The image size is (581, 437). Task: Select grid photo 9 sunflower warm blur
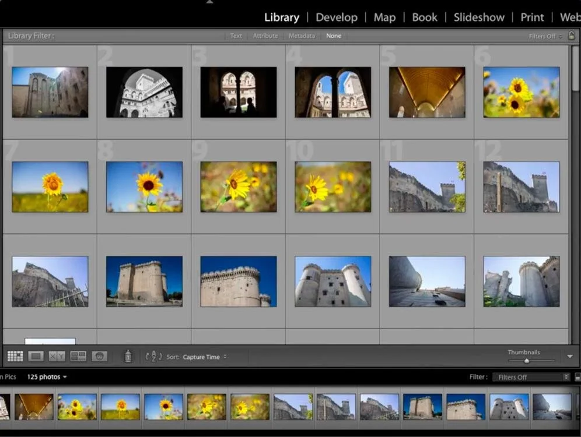(x=238, y=187)
